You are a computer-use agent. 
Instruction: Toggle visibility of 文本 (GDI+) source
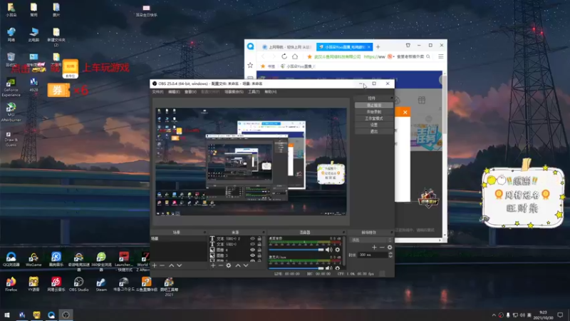[x=252, y=244]
